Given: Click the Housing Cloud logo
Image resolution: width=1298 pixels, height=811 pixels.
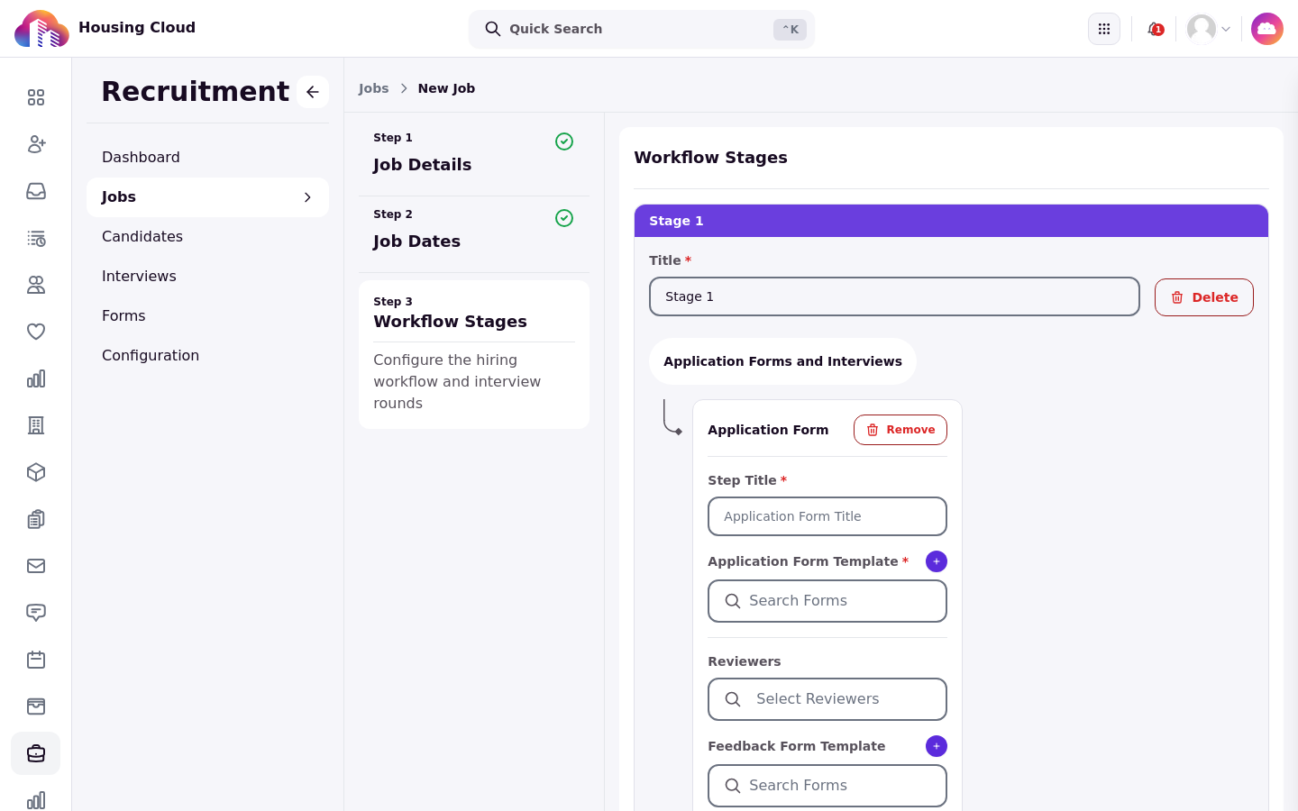Looking at the screenshot, I should tap(41, 29).
